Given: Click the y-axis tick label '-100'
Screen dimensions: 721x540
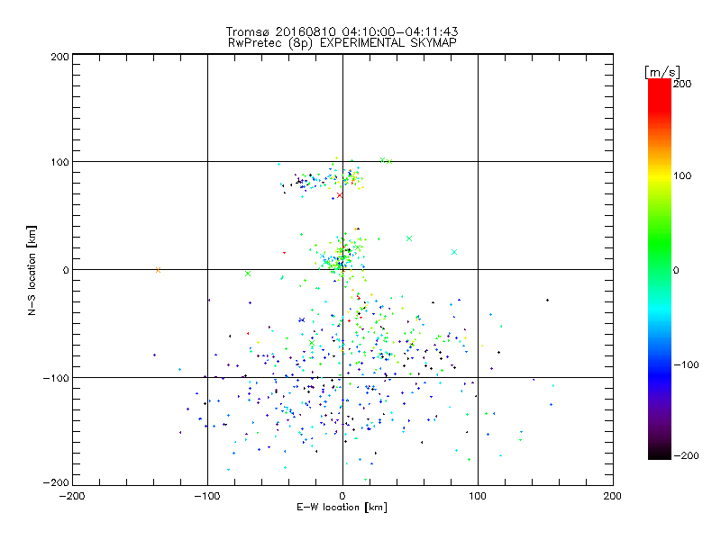Looking at the screenshot, I should click(x=56, y=378).
